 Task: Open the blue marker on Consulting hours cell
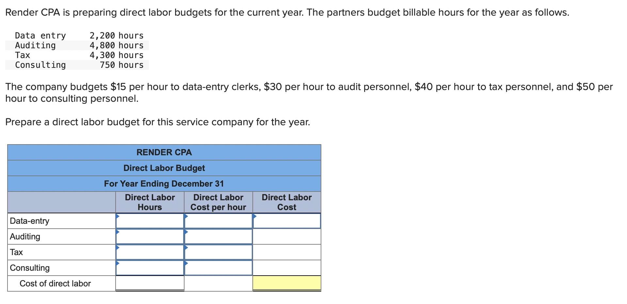(x=118, y=263)
